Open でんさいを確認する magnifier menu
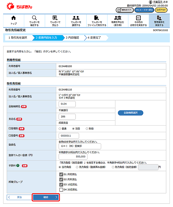Viewport: 173px width, 207px height. [x=34, y=21]
